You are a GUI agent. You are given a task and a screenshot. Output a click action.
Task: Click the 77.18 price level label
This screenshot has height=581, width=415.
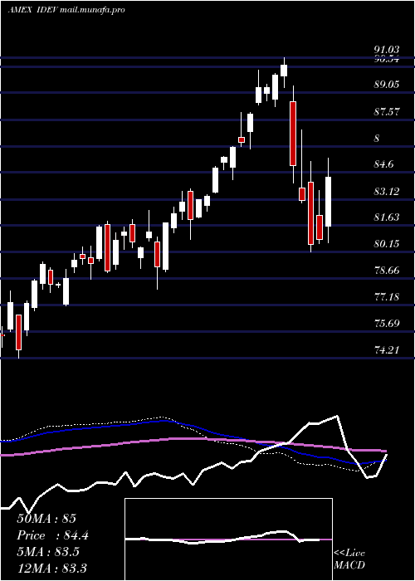coord(387,297)
